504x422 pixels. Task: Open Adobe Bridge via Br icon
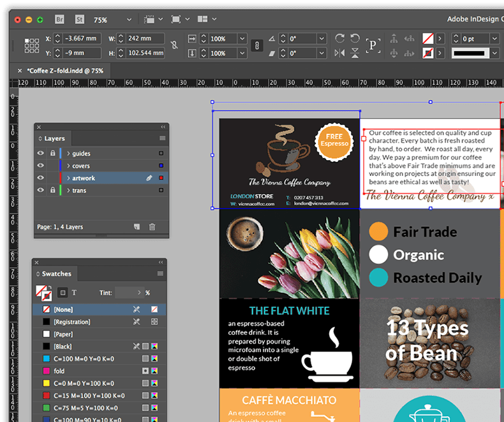[59, 19]
